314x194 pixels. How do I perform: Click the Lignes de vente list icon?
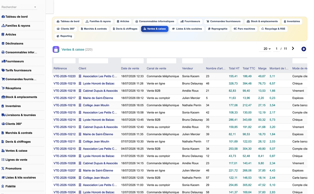pyautogui.click(x=3, y=160)
